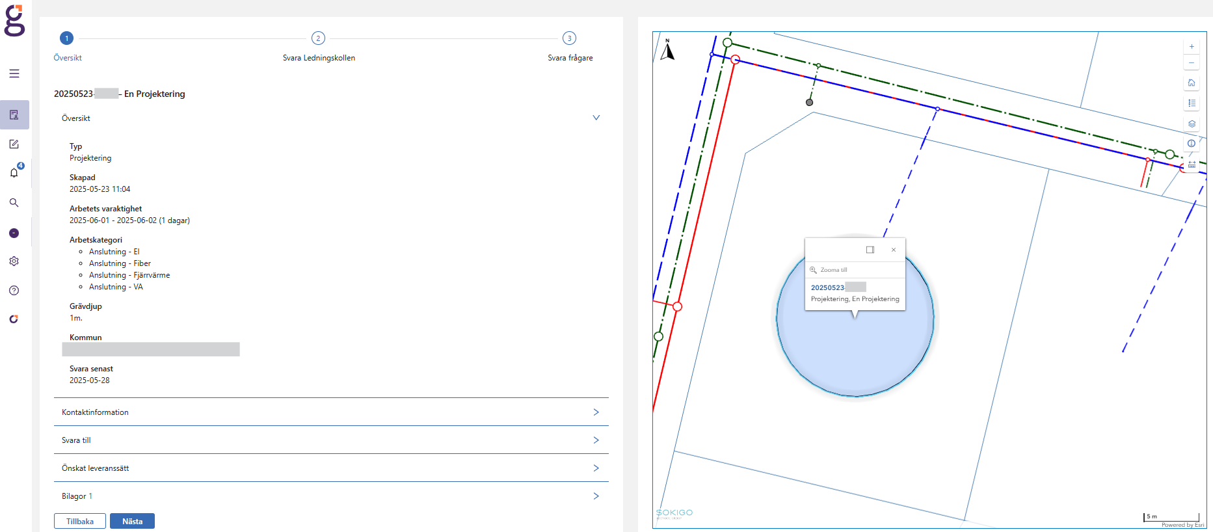Expand the Bilagor attachments section

[596, 496]
